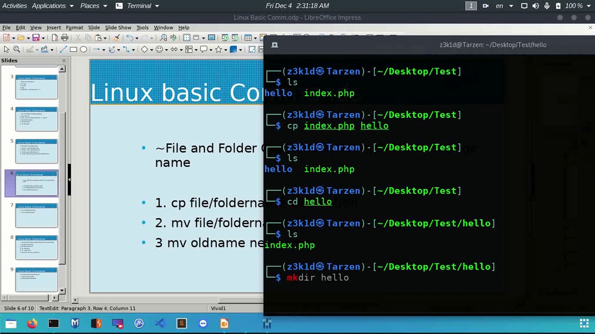Select the Insert Line tool
Screen dimensions: 595x334
[63, 49]
